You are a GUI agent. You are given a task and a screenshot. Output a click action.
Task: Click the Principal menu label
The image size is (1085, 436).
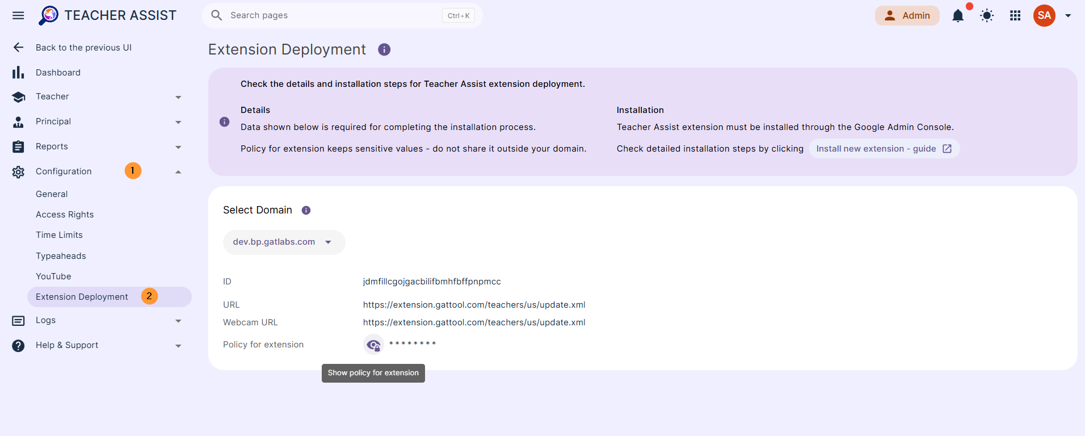53,121
